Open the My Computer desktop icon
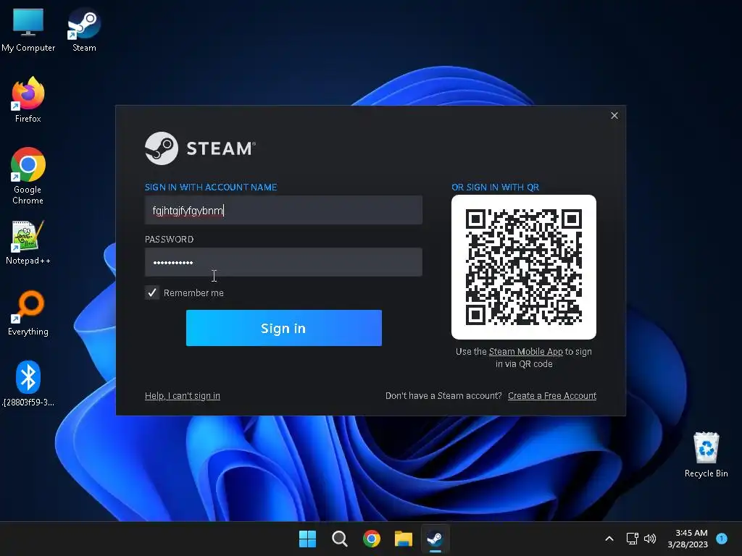Viewport: 742px width, 556px height. (28, 29)
